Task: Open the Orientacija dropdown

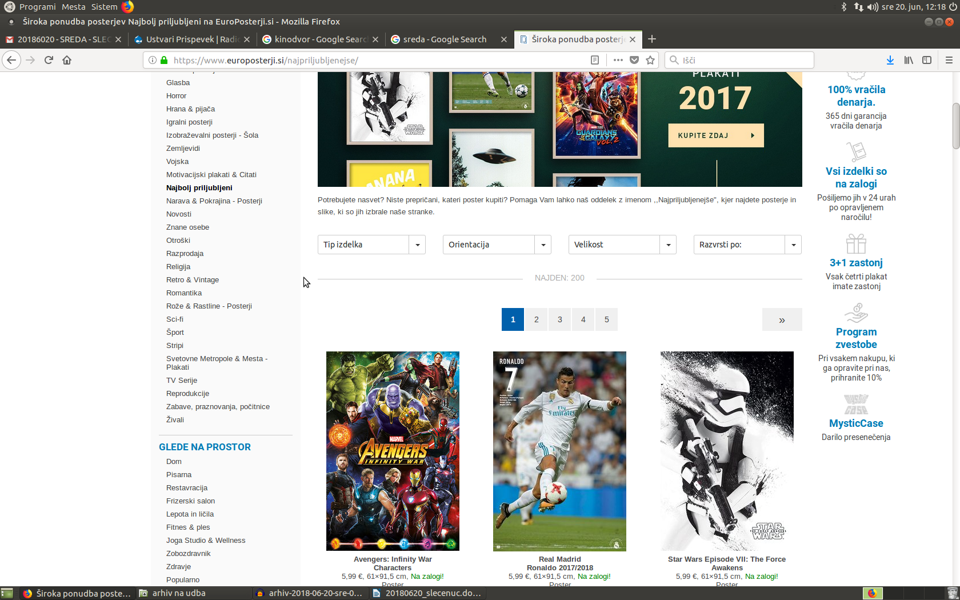Action: (x=497, y=245)
